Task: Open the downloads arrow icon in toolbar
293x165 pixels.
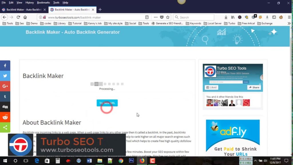Action: (x=226, y=17)
